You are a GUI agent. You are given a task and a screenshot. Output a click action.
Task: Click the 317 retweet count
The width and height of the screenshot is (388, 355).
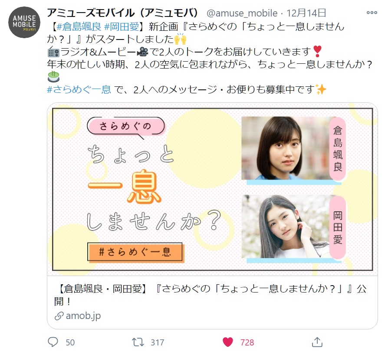coord(158,342)
